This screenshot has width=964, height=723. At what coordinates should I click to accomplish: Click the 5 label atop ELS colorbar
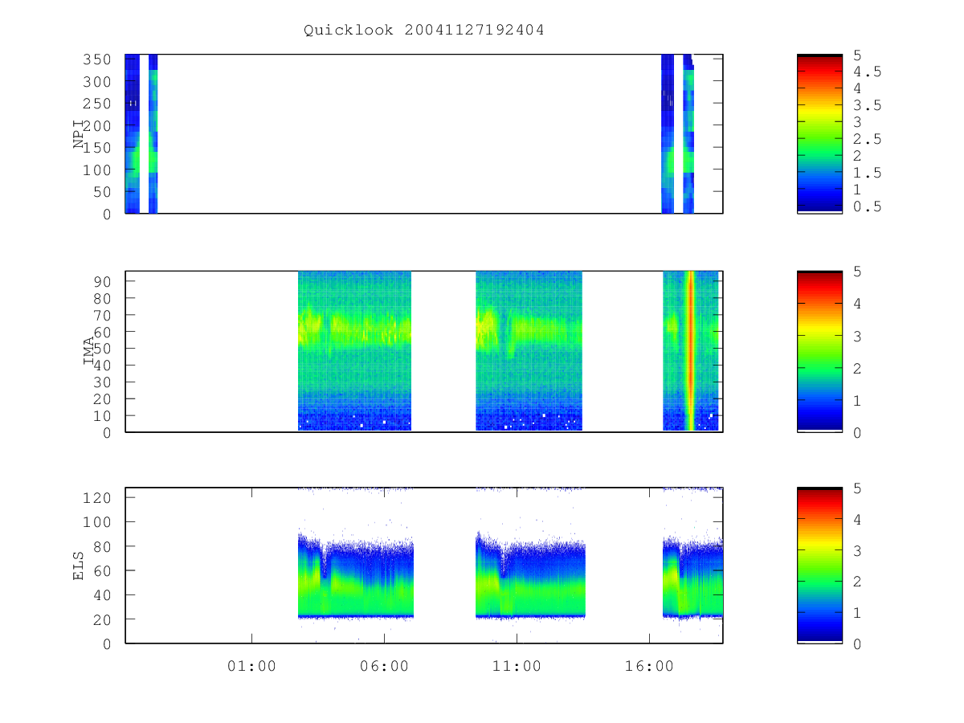858,488
